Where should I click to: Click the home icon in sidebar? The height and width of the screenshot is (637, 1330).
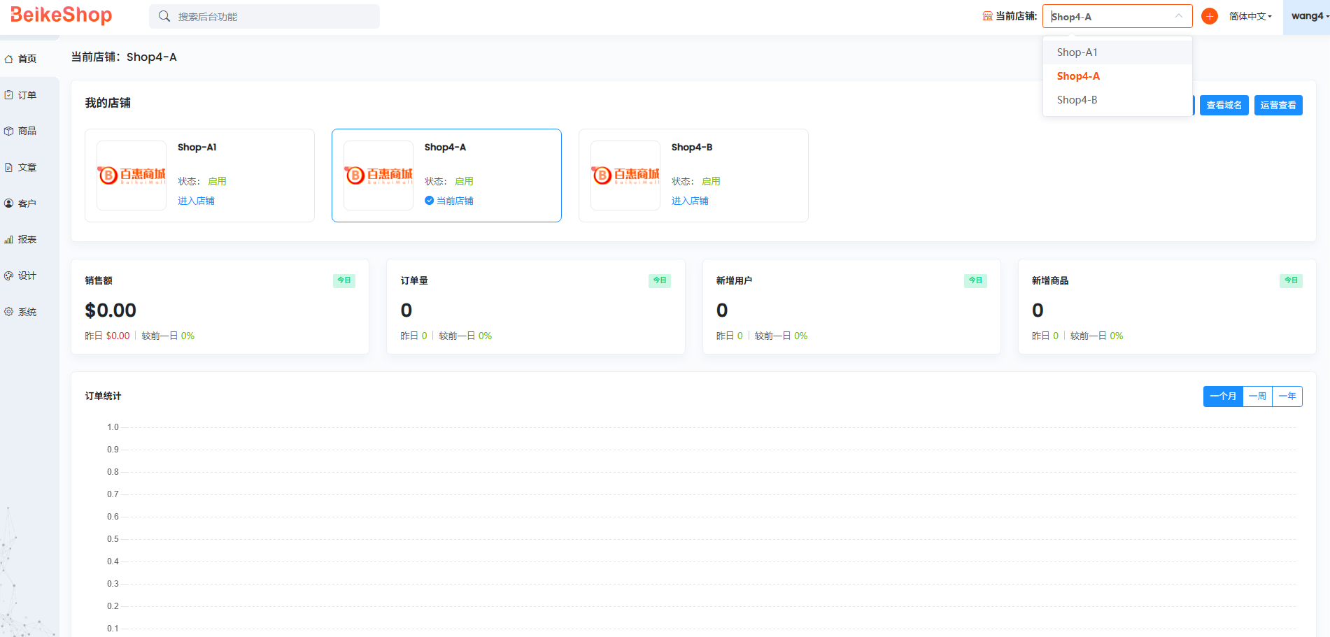pyautogui.click(x=9, y=59)
